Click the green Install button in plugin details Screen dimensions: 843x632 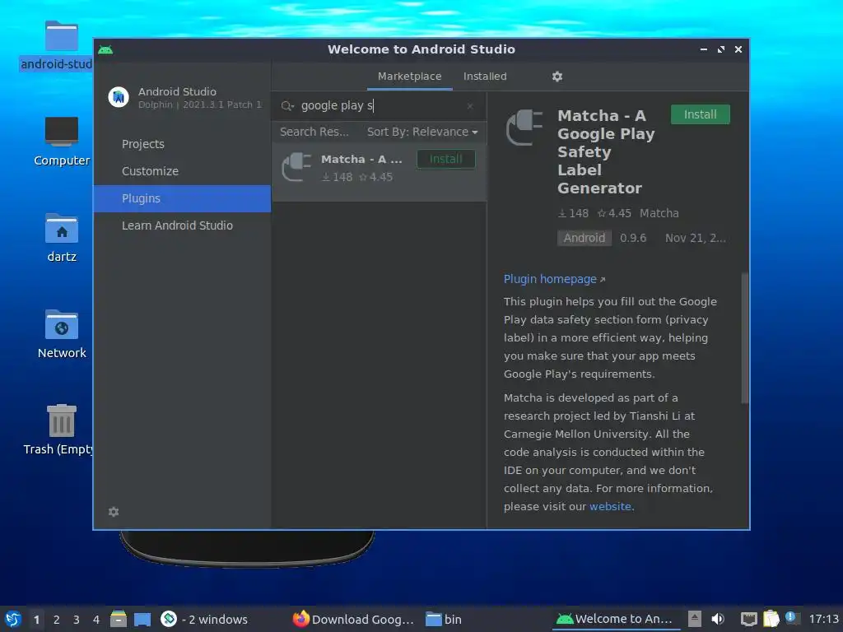[x=700, y=114]
